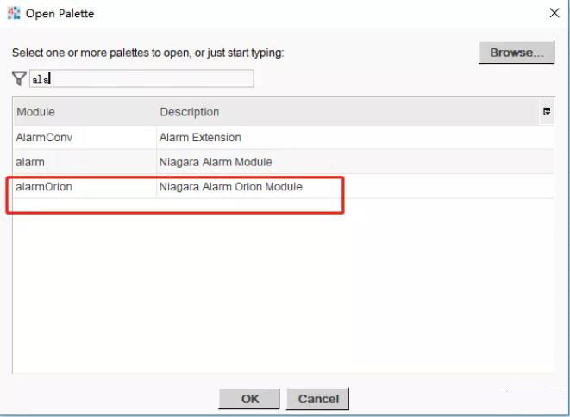570x417 pixels.
Task: Click the funnel filter icon
Action: tap(19, 78)
